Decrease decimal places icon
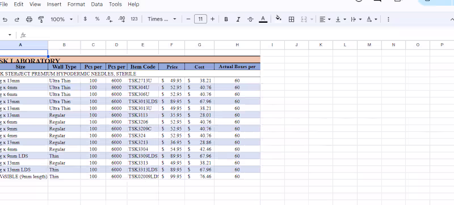 click(110, 19)
